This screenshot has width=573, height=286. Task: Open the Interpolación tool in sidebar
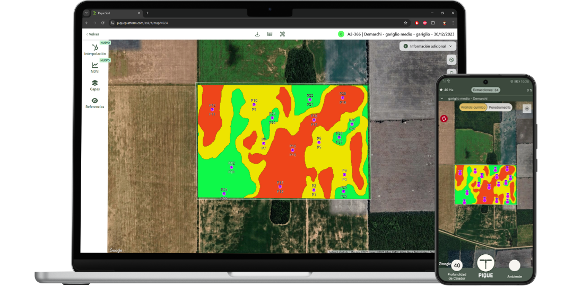pyautogui.click(x=95, y=50)
